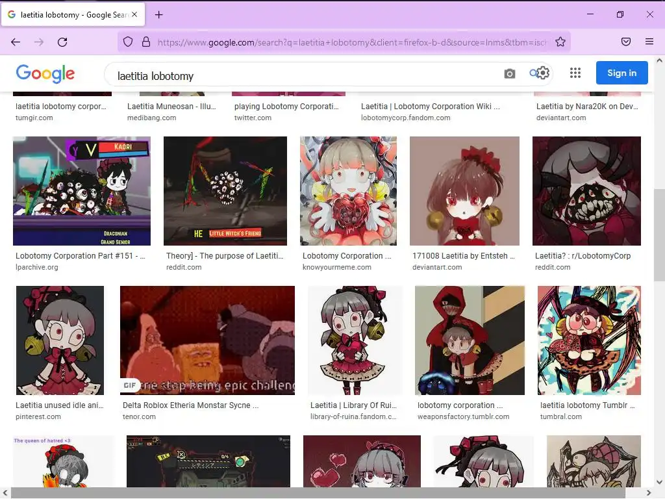Open the Google apps grid
The height and width of the screenshot is (499, 665).
pos(575,73)
